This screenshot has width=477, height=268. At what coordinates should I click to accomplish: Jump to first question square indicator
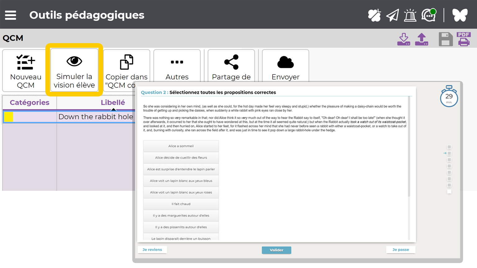[x=449, y=147]
